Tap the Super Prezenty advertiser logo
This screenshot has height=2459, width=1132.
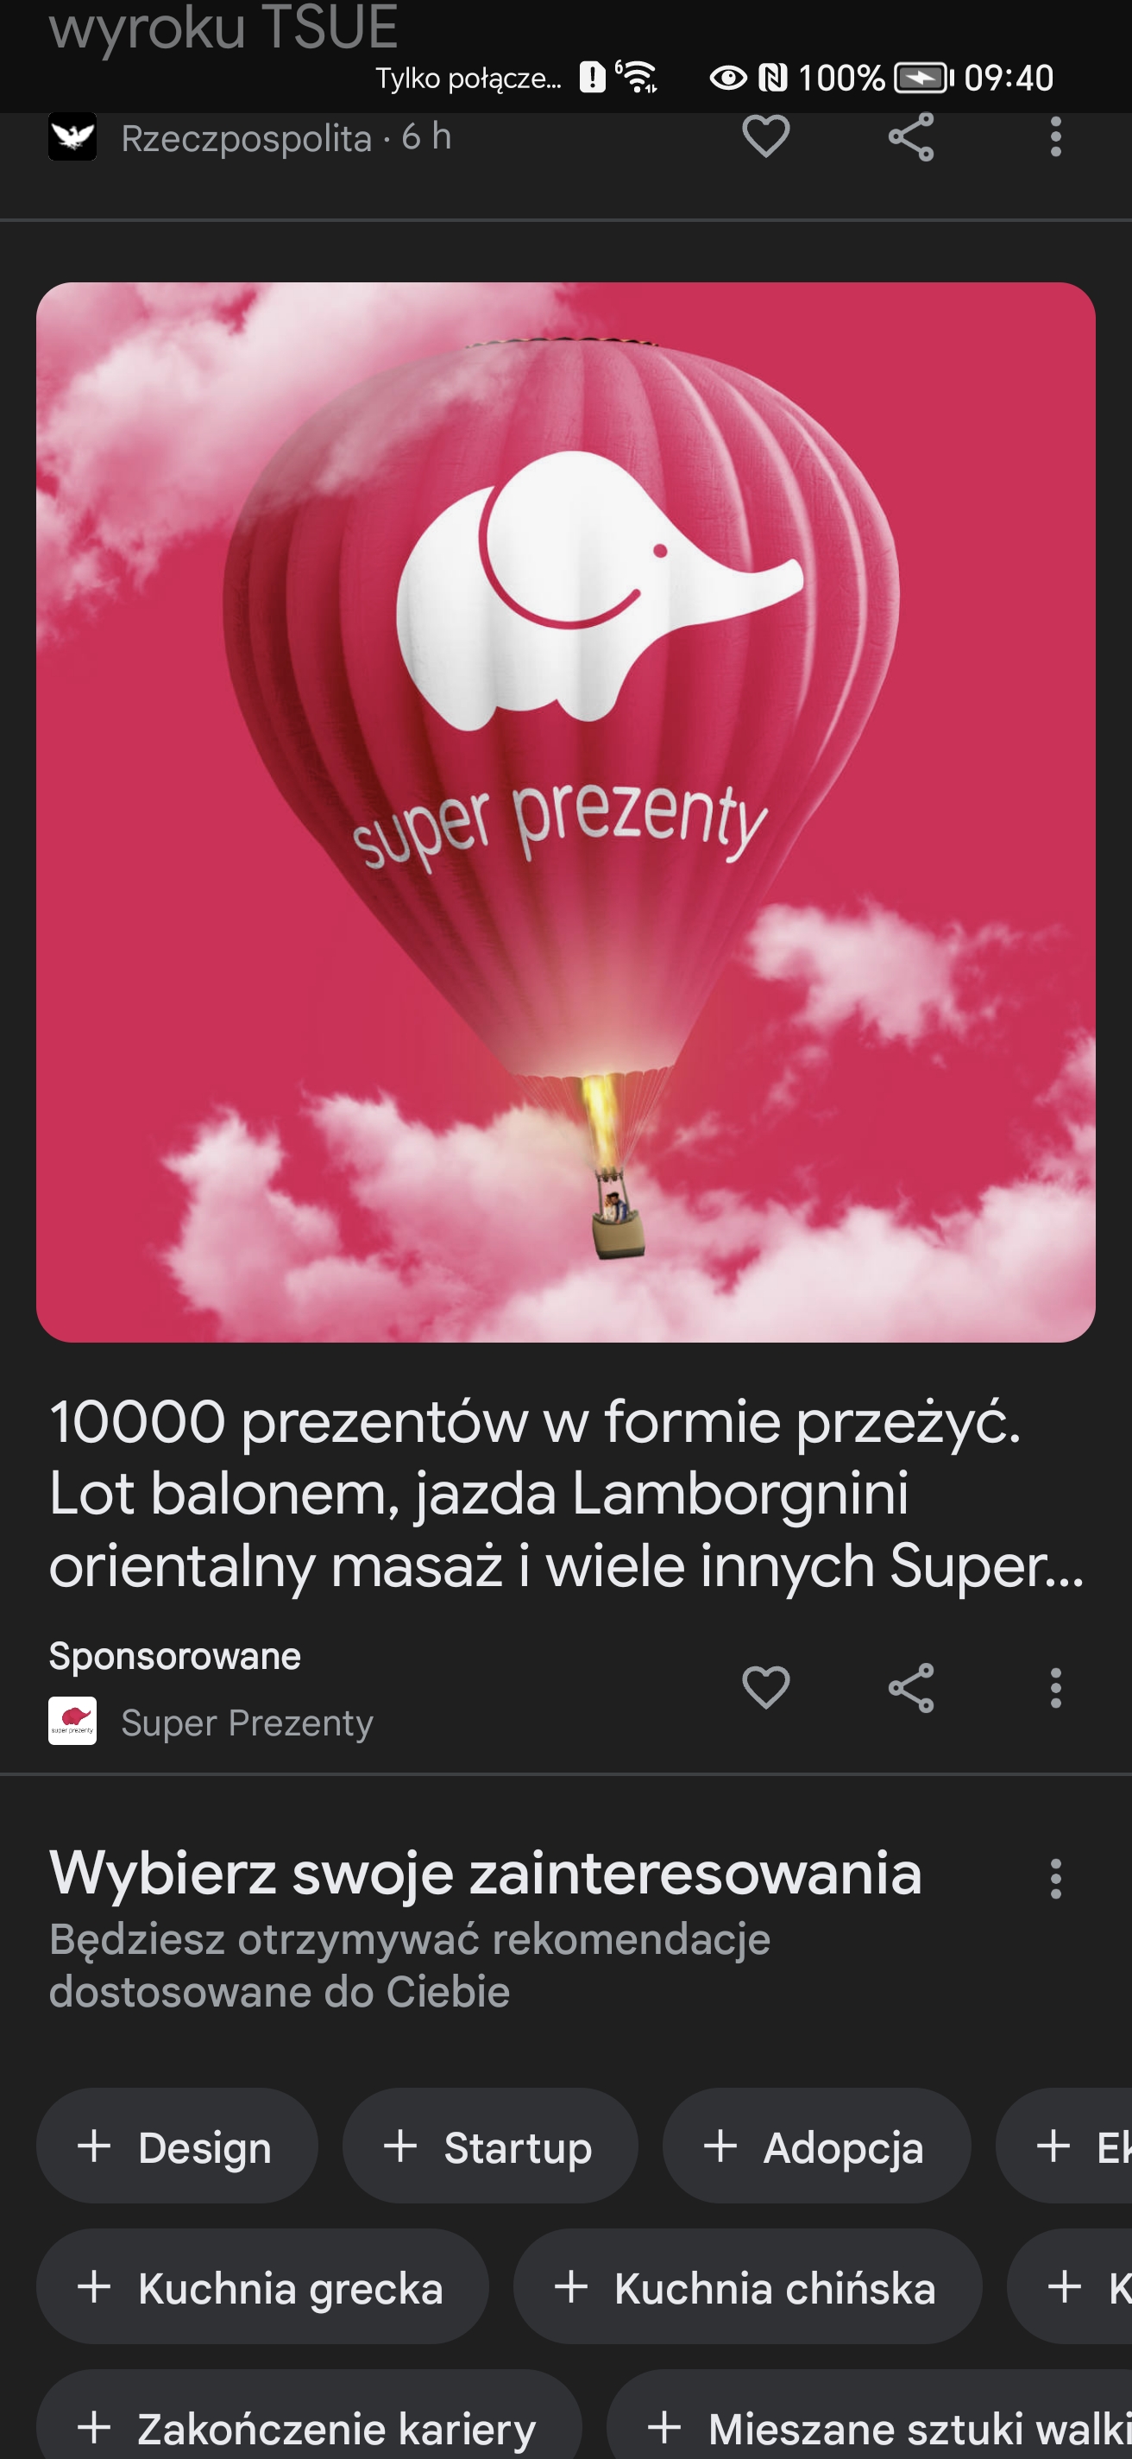pyautogui.click(x=72, y=1721)
